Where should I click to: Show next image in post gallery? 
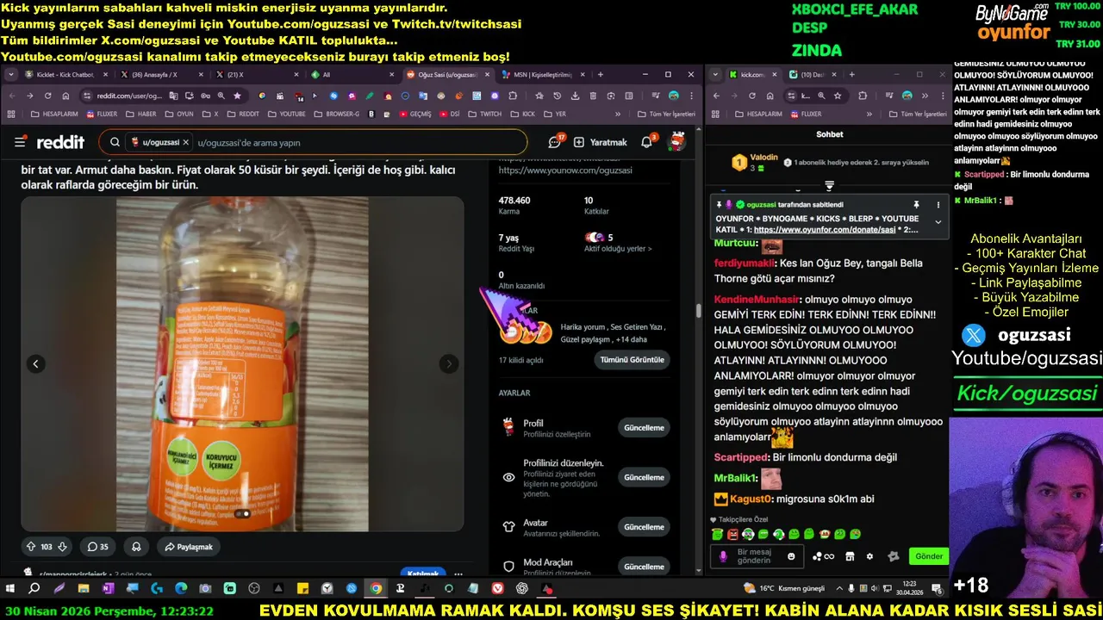pyautogui.click(x=449, y=363)
